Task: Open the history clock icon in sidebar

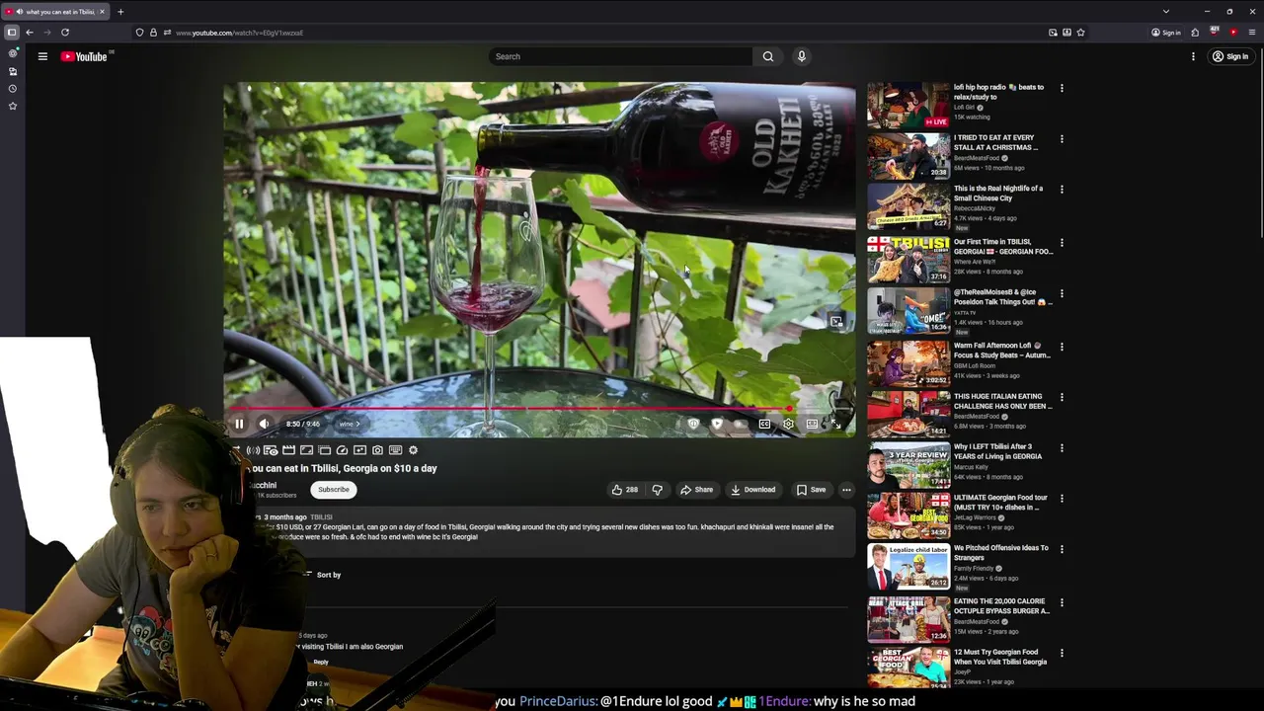Action: (13, 89)
